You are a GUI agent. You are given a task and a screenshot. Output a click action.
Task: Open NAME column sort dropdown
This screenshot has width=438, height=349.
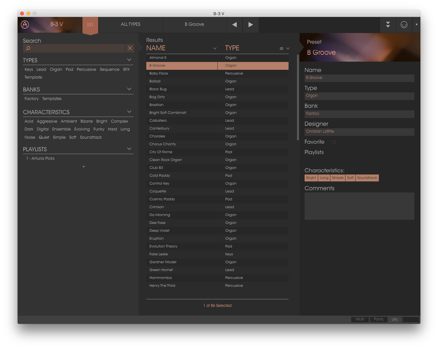tap(215, 48)
